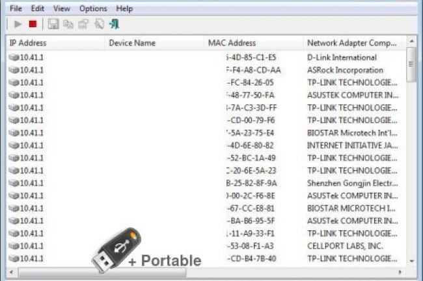
Task: Open the Properties toolbar icon
Action: (x=83, y=24)
